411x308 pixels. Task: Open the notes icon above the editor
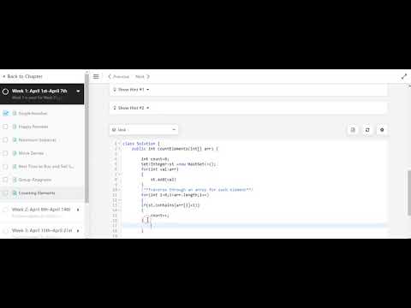[x=353, y=130]
